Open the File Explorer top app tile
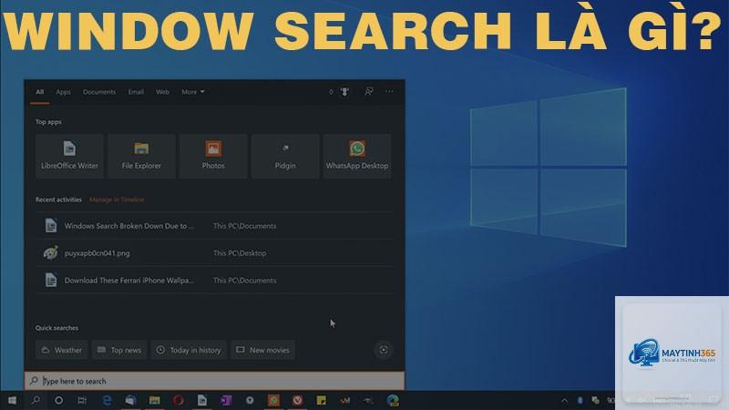This screenshot has width=729, height=410. pos(141,156)
